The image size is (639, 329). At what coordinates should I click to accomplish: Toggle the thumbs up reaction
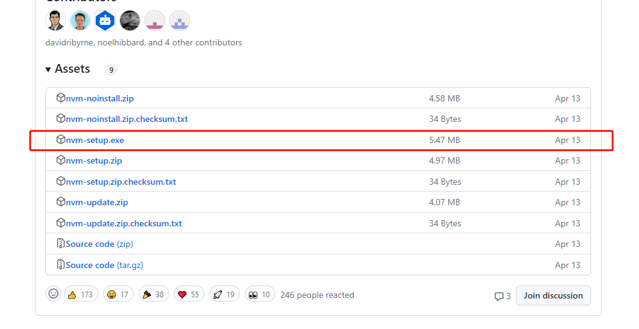[81, 295]
